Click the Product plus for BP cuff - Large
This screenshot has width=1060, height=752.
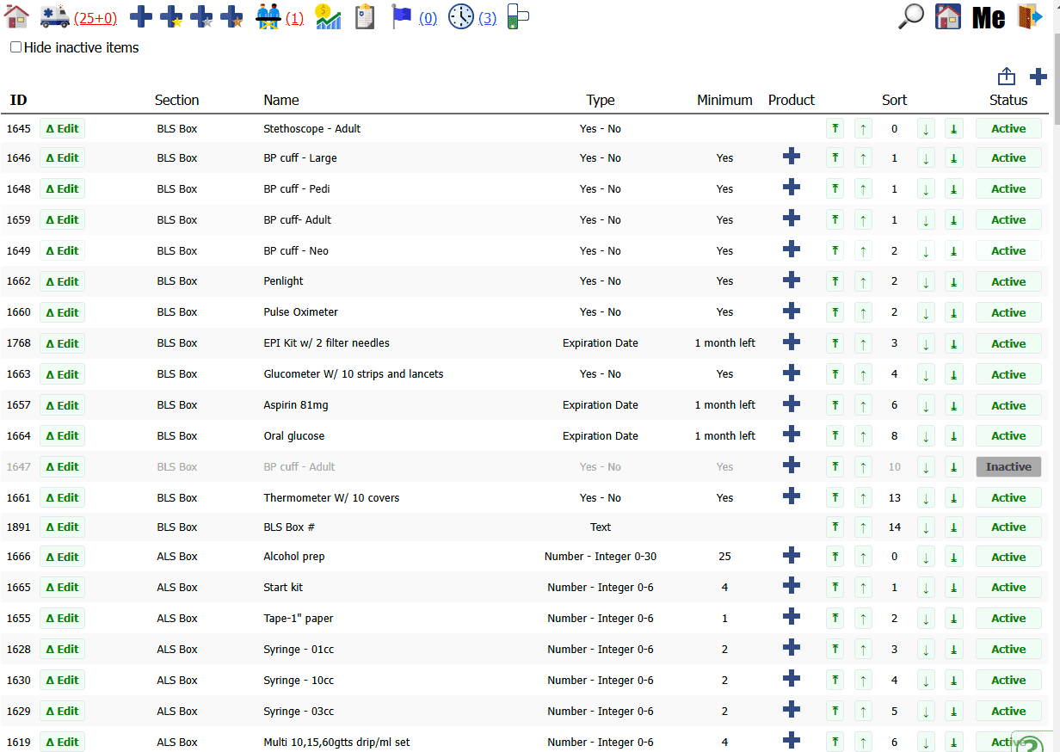[x=792, y=157]
